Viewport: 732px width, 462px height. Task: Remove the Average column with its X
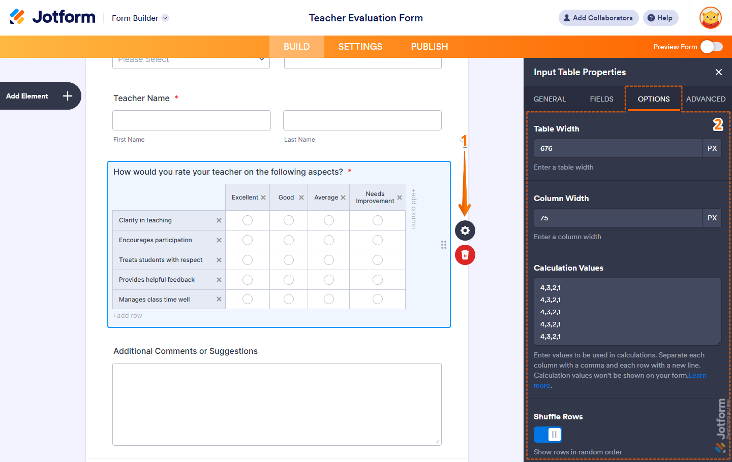(343, 197)
